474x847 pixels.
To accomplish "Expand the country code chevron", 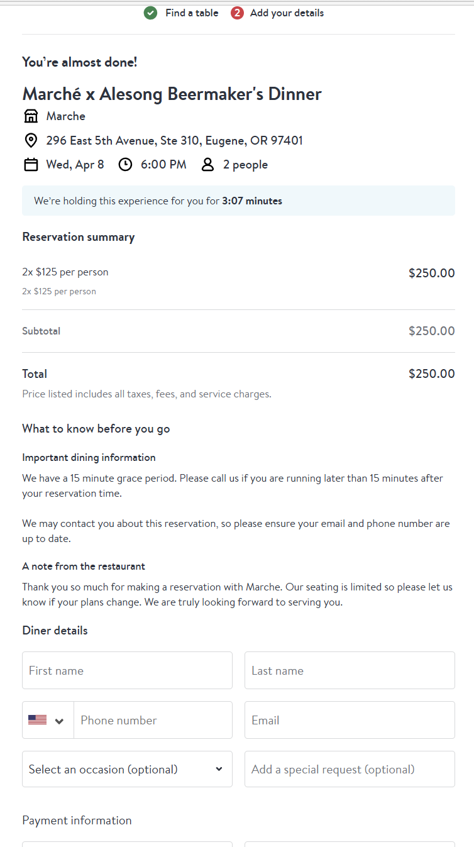I will [60, 721].
